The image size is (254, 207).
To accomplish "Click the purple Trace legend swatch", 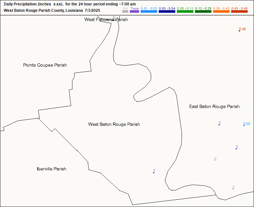I will coord(134,11).
